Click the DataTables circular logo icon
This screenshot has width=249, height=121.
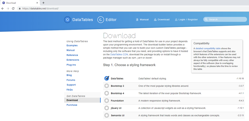[67, 20]
